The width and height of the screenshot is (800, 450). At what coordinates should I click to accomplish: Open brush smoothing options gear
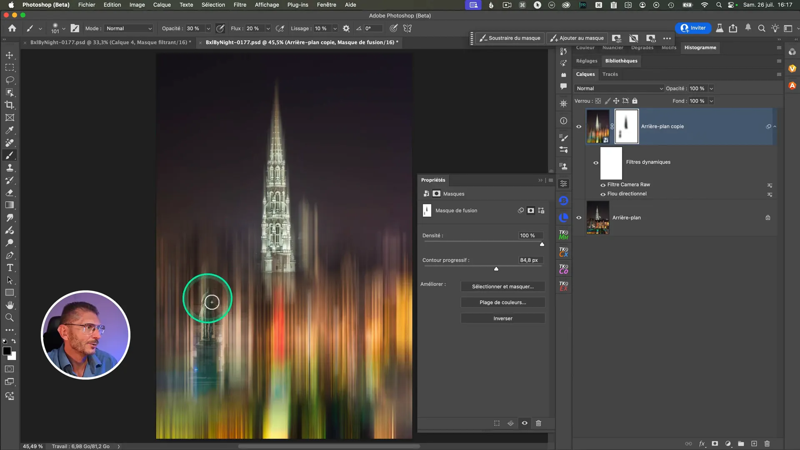coord(346,28)
